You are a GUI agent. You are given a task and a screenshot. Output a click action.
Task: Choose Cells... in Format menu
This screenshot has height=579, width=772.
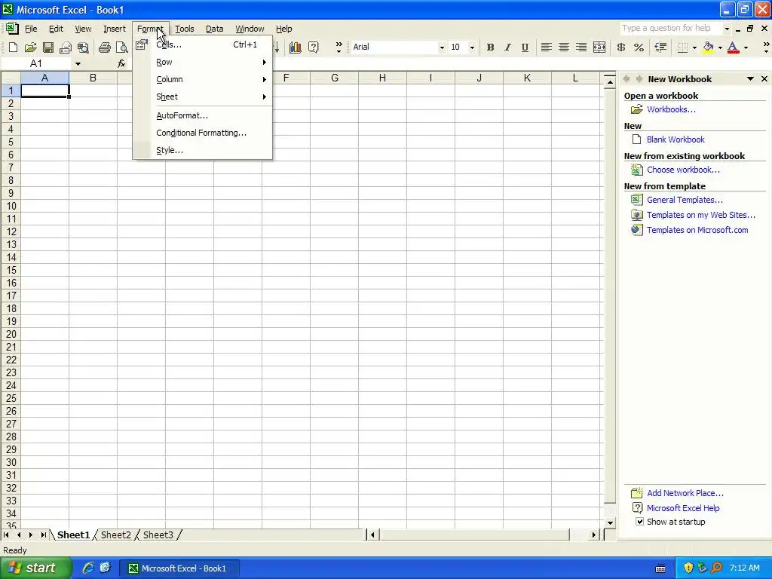point(202,44)
